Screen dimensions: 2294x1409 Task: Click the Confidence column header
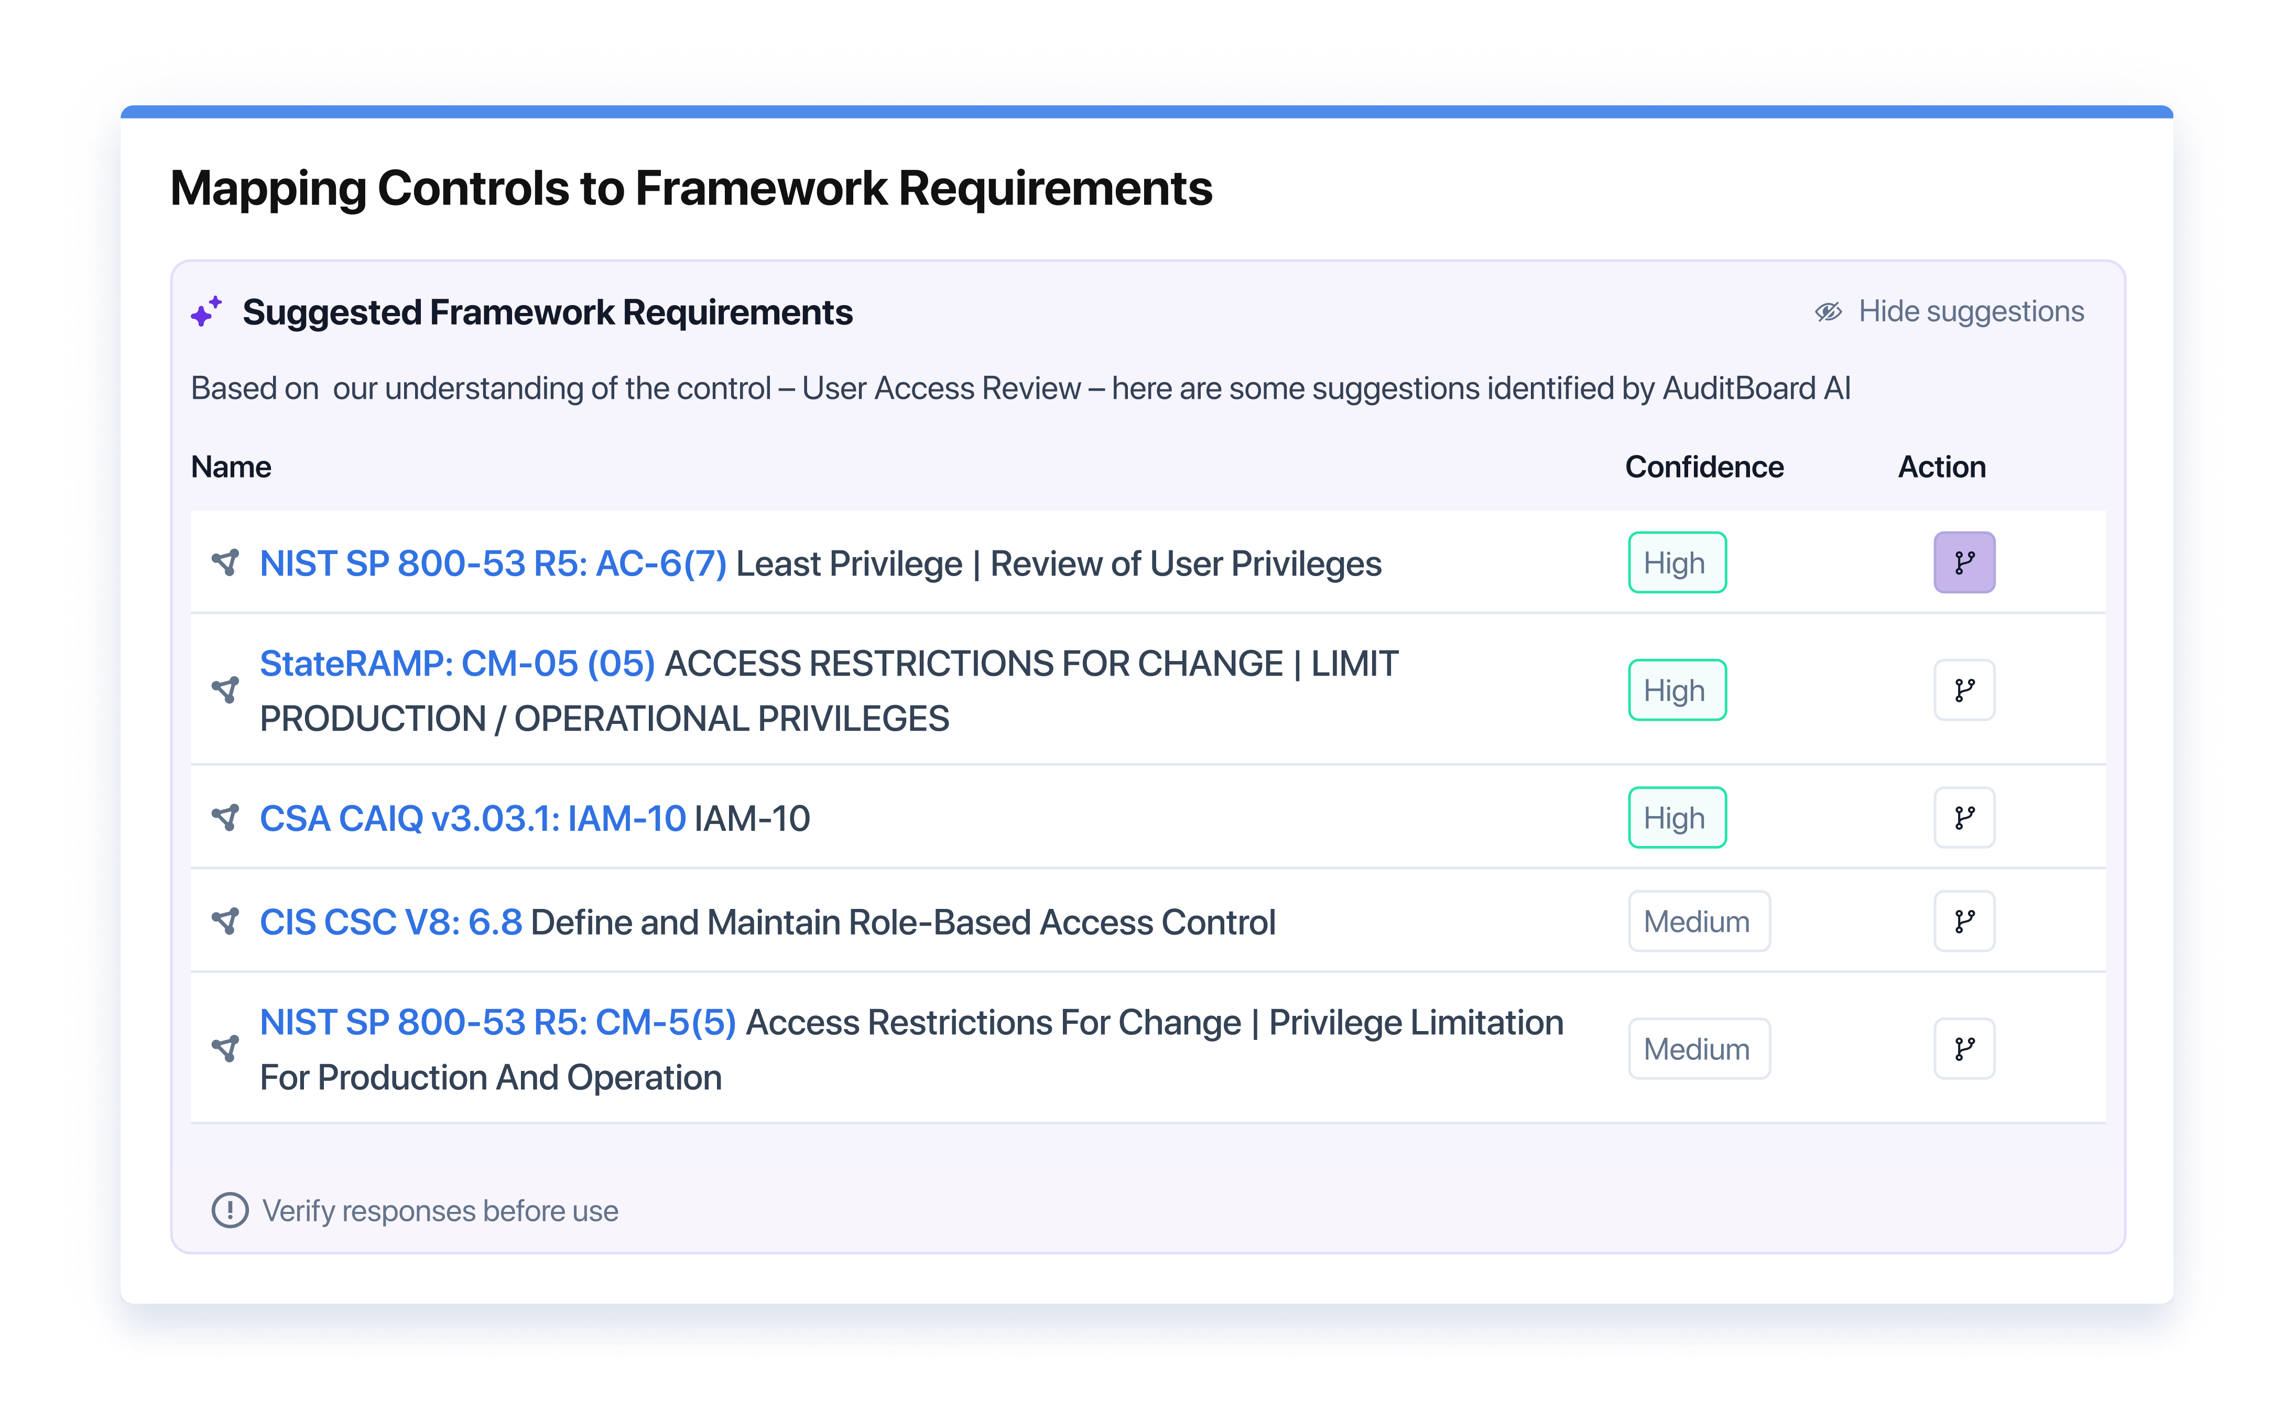click(x=1703, y=466)
